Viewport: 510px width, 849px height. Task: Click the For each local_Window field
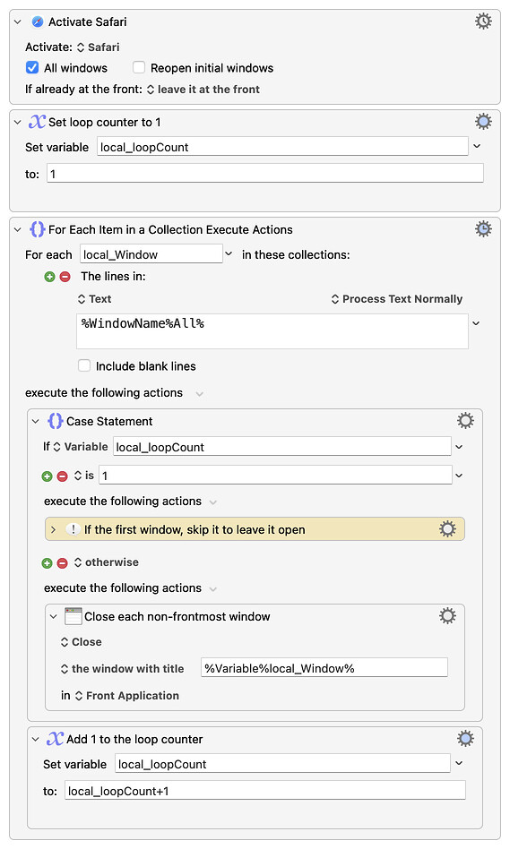pos(151,254)
